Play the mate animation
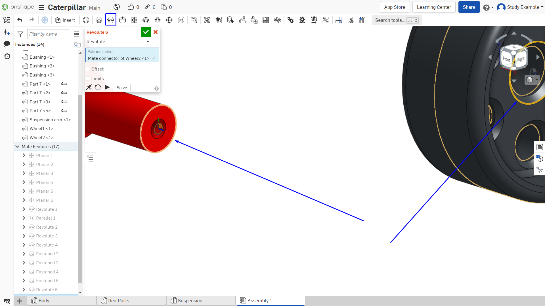 tap(107, 87)
